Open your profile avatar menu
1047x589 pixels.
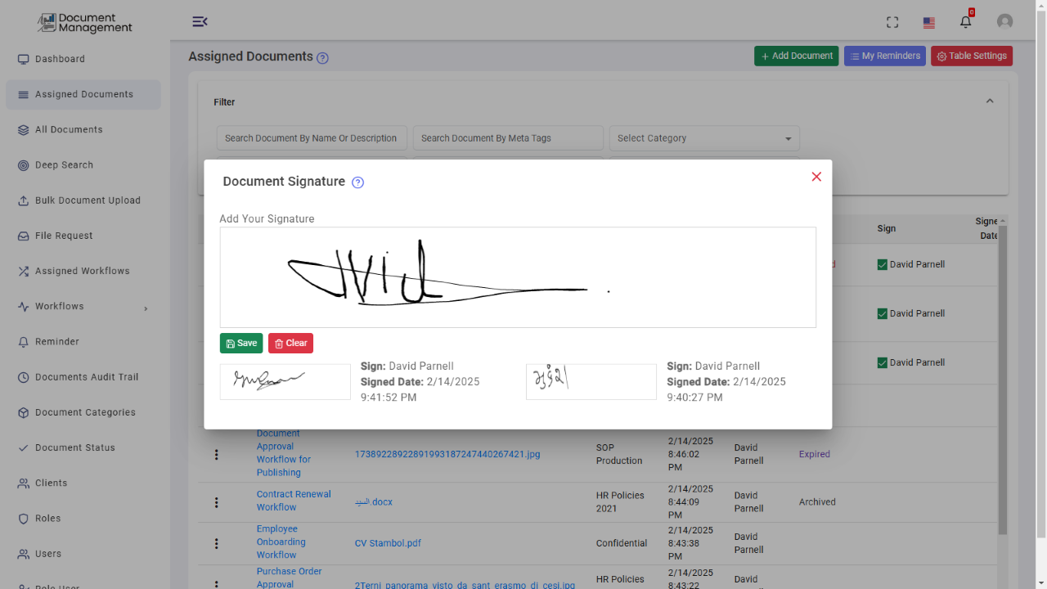tap(1004, 21)
